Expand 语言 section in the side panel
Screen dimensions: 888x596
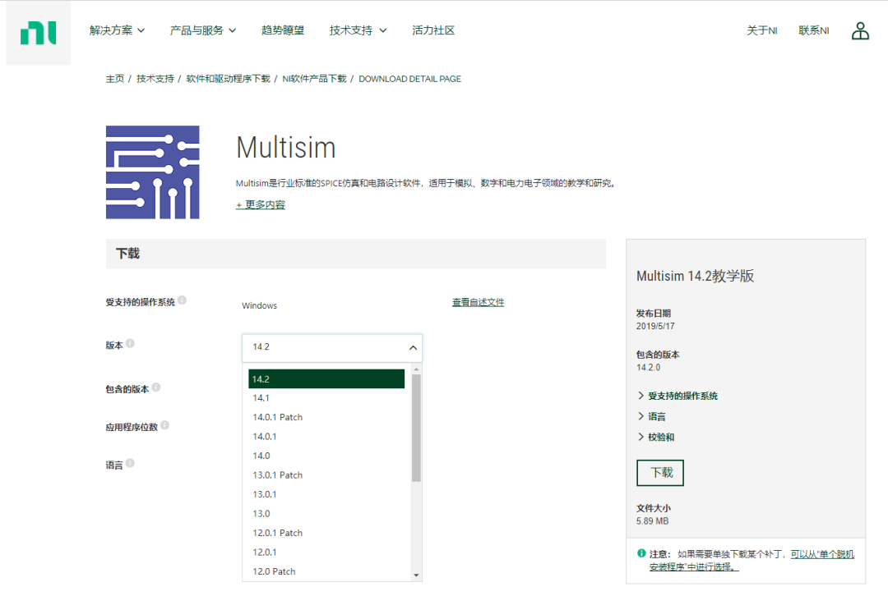(652, 417)
